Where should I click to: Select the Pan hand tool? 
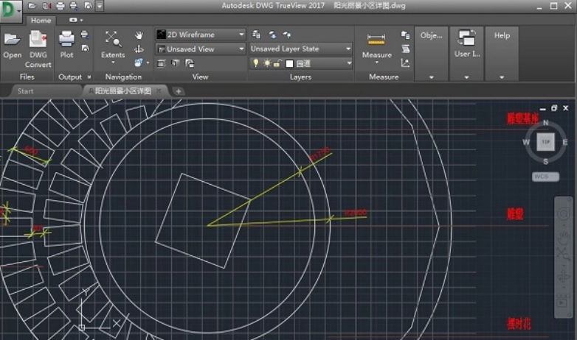click(139, 35)
